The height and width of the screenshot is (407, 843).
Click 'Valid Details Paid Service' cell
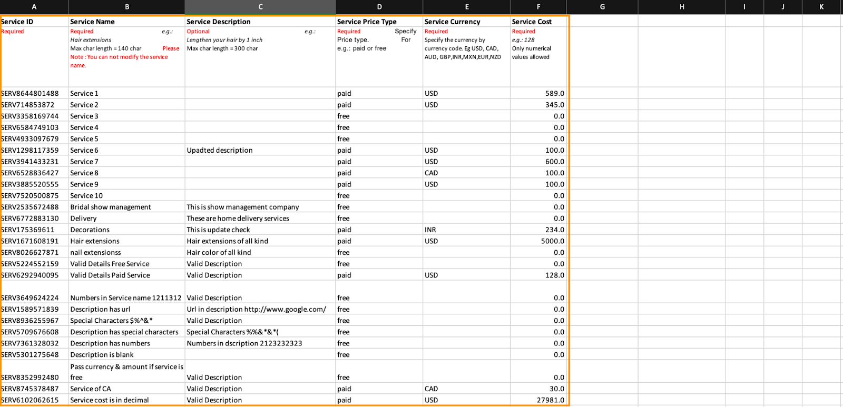127,275
